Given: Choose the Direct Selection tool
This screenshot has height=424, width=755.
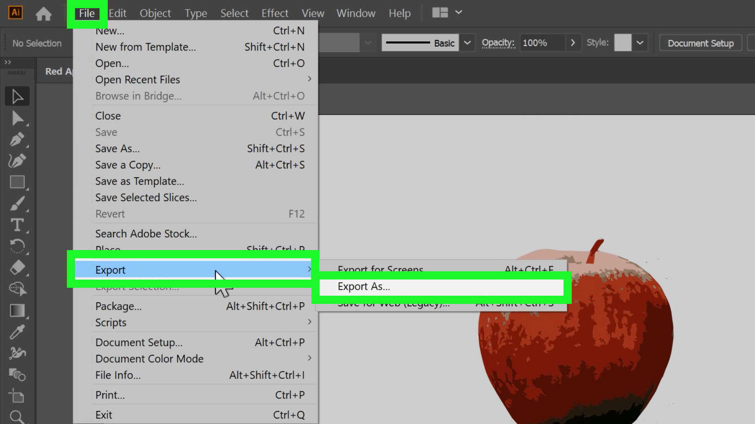Looking at the screenshot, I should (17, 118).
